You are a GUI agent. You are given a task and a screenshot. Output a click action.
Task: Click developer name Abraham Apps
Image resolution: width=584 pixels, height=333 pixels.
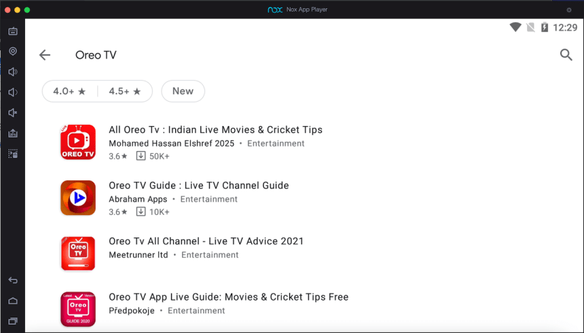pos(138,199)
